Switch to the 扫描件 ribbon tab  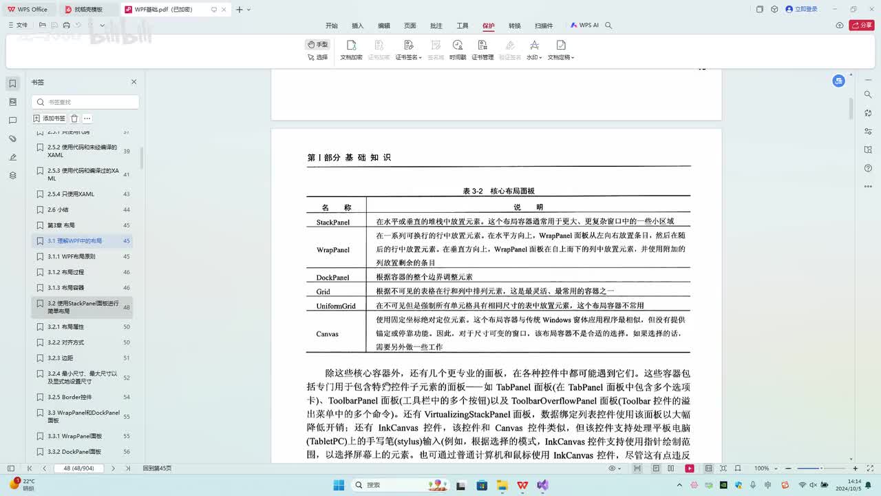click(x=544, y=25)
